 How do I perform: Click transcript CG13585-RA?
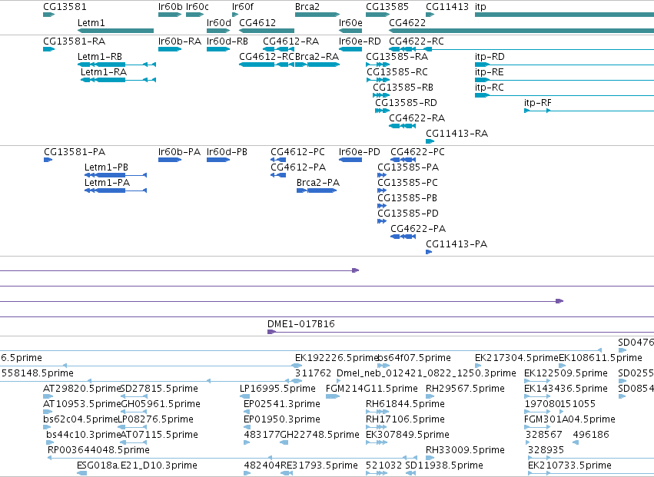[x=397, y=57]
